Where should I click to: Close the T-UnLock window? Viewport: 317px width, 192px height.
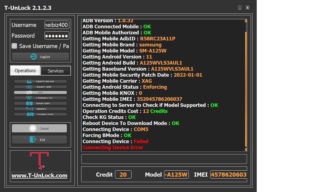point(247,8)
